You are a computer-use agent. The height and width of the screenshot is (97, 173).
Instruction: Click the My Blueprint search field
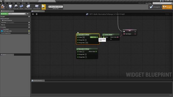pos(16,14)
